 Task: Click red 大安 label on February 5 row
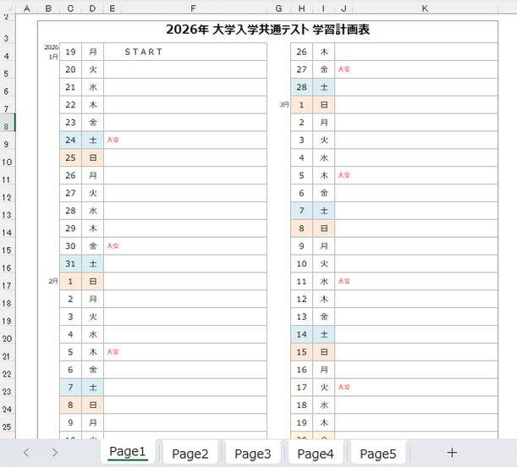point(113,351)
